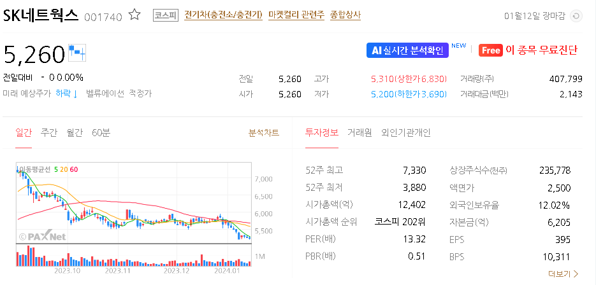Click the 2024.01 date label on chart
This screenshot has height=285, width=596.
point(226,271)
